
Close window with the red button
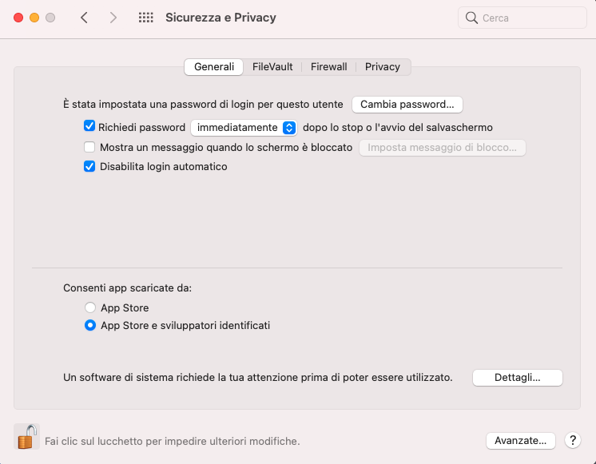coord(18,18)
